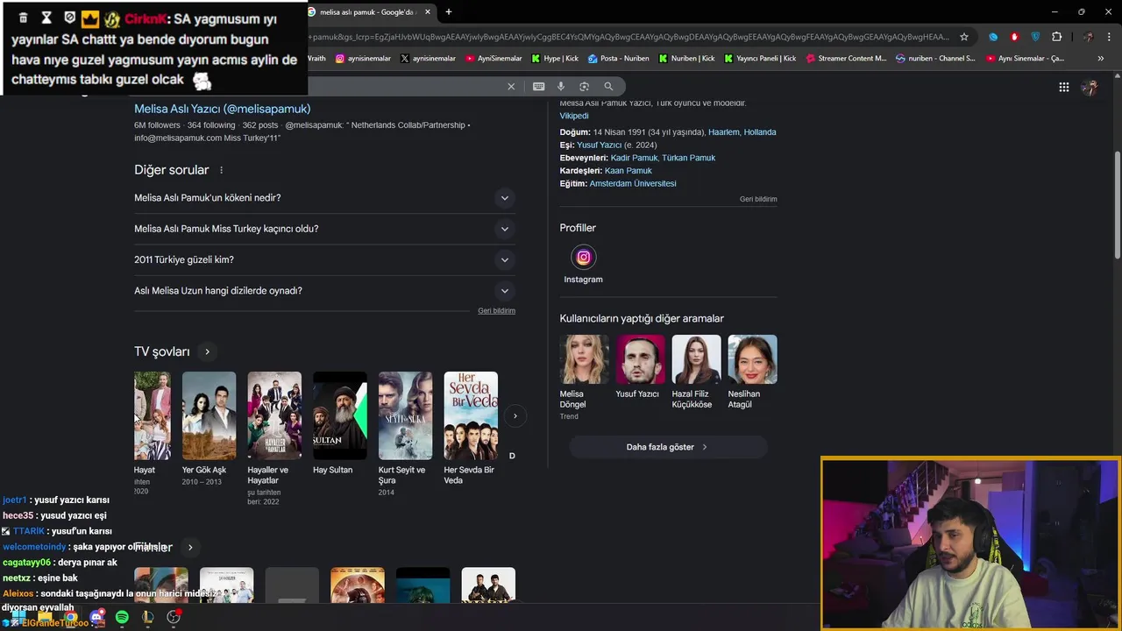Follow the Haarlem, Hollanda birthplace link
1122x631 pixels.
pos(742,132)
